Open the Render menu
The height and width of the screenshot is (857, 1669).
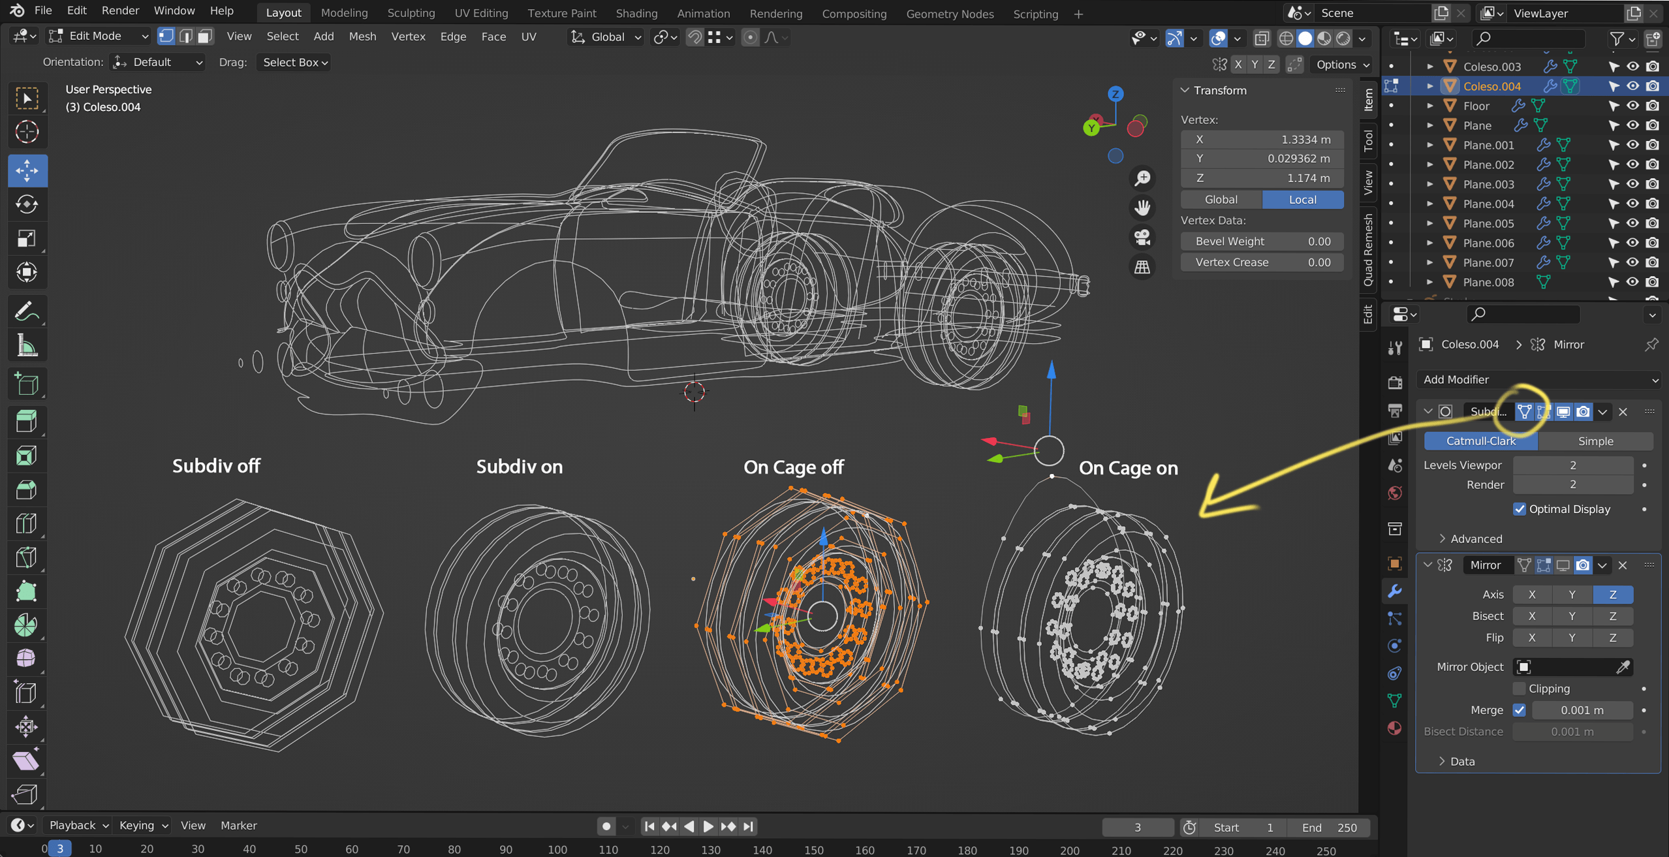point(120,11)
